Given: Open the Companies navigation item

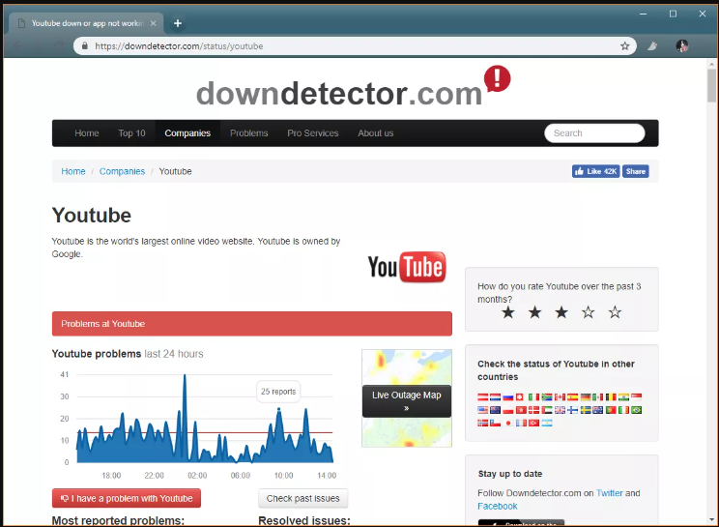Looking at the screenshot, I should 187,133.
